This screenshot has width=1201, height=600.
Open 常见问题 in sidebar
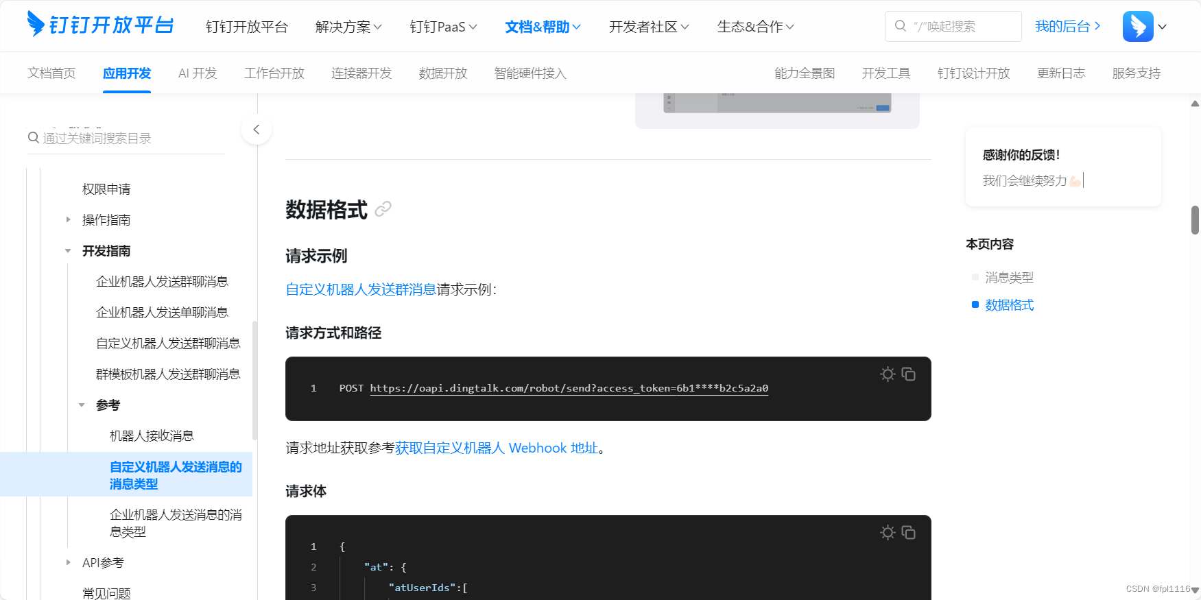pyautogui.click(x=106, y=593)
